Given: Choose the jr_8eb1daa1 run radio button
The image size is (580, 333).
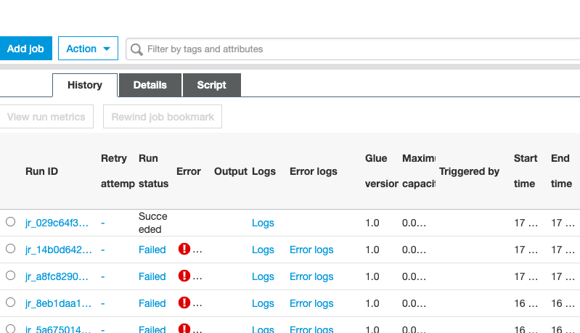Looking at the screenshot, I should pyautogui.click(x=10, y=303).
